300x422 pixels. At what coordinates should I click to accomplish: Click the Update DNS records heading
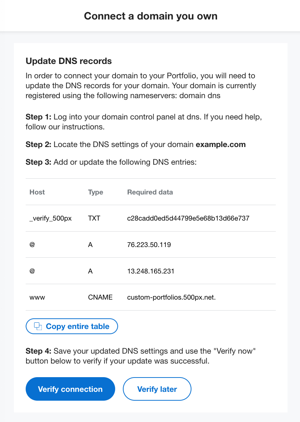pos(69,61)
